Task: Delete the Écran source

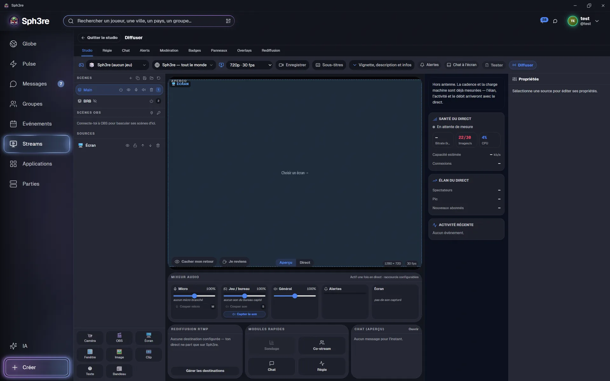Action: point(158,145)
